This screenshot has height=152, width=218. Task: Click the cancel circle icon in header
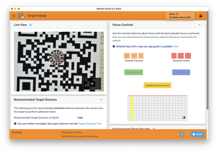point(14,16)
